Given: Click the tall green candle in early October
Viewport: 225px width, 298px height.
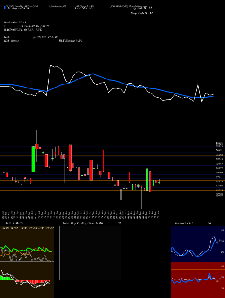Looking at the screenshot, I should click(33, 159).
